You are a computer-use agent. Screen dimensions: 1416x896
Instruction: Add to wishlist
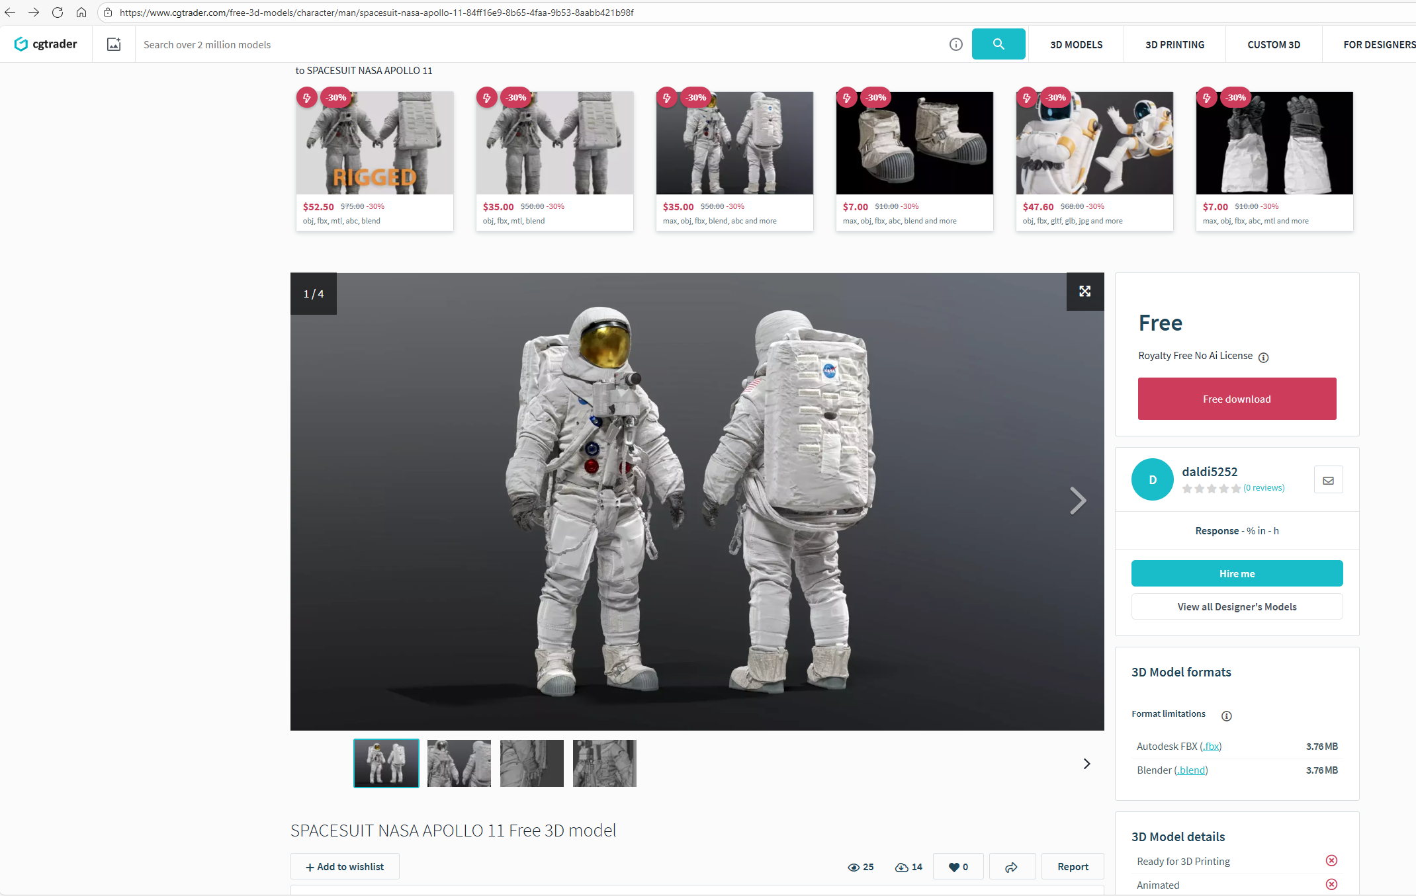click(345, 867)
